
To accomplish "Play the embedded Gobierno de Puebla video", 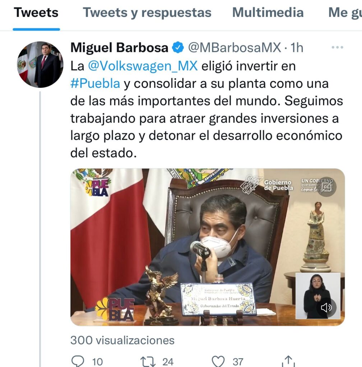I will (208, 247).
